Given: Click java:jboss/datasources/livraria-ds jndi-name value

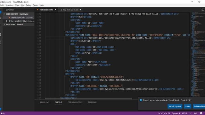Looking at the screenshot, I should 113,35.
